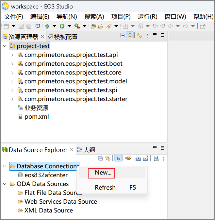Screen dimensions: 215x220
Task: Click New Connection Profile icon in Data Source Explorer
Action: click(x=128, y=158)
